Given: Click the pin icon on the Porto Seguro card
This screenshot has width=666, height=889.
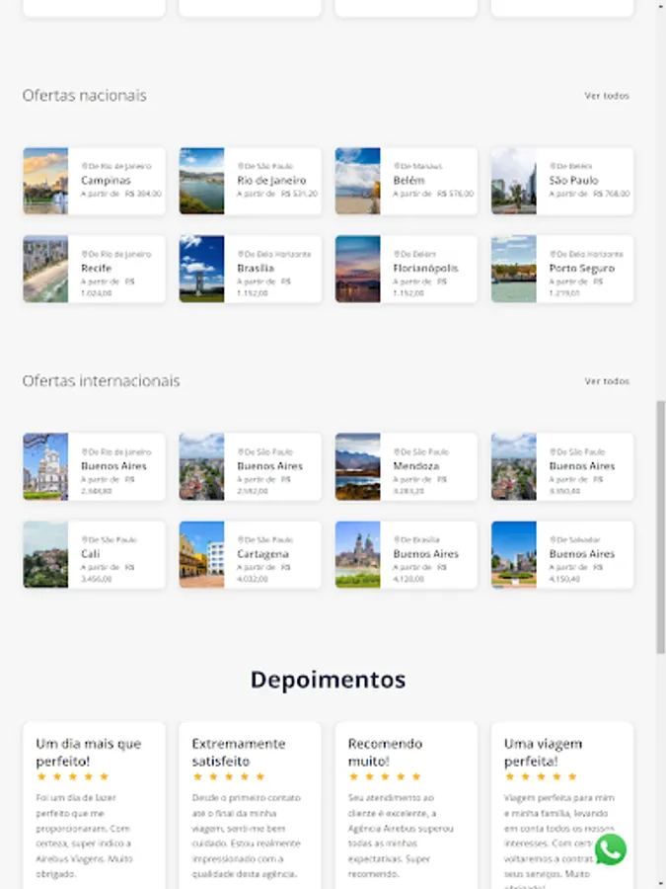Looking at the screenshot, I should pos(553,254).
